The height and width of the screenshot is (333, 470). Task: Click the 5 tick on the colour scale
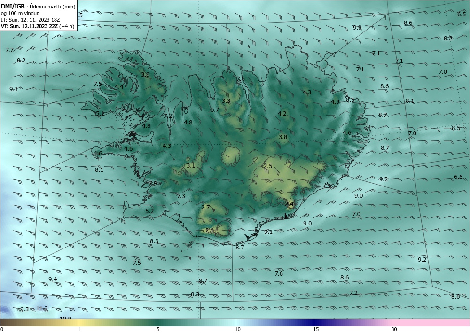(x=158, y=330)
